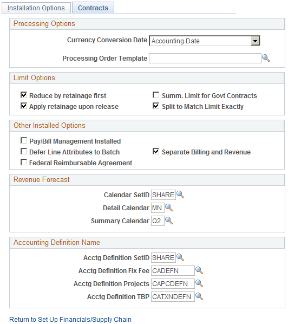Viewport: 288px width, 324px height.
Task: Click Acctg Definition Fix Fee field CADEFN
Action: click(x=173, y=271)
